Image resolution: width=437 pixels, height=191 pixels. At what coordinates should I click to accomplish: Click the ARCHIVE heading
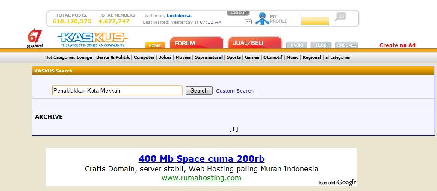(49, 117)
